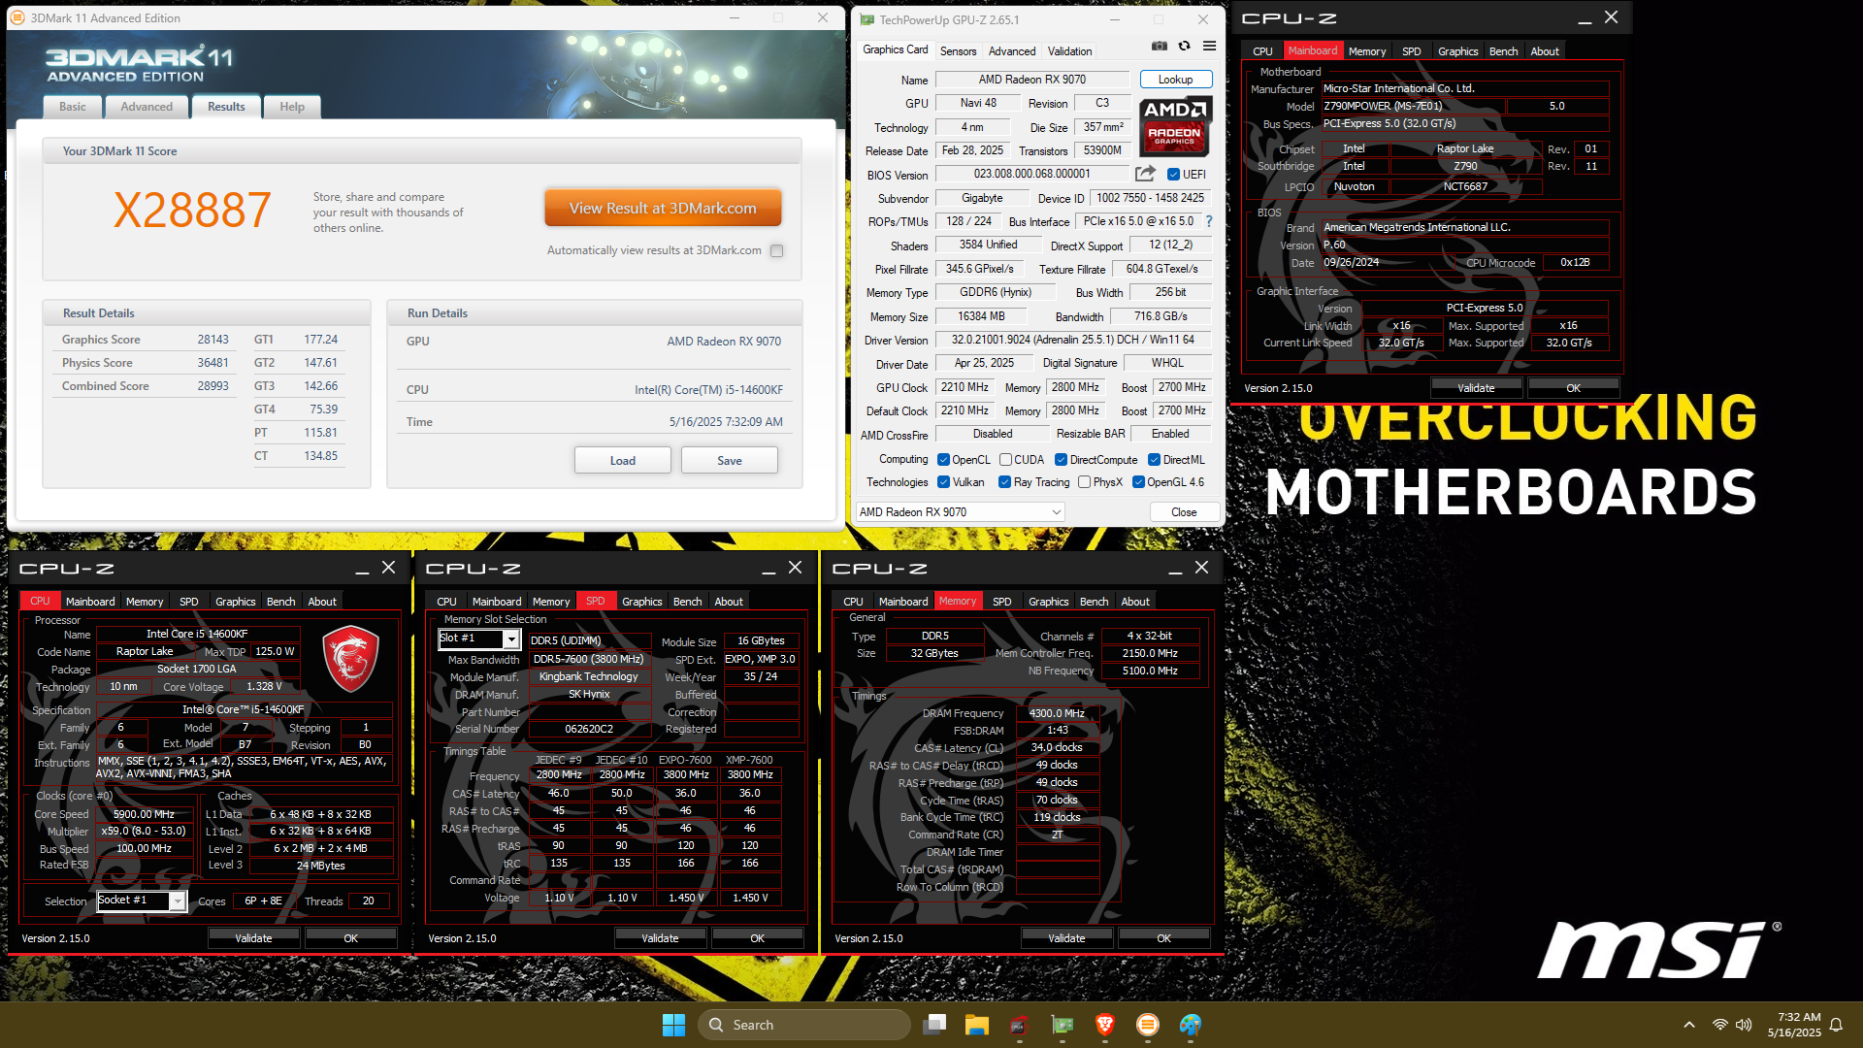Click the X28887 score value
The height and width of the screenshot is (1048, 1863).
pyautogui.click(x=192, y=210)
